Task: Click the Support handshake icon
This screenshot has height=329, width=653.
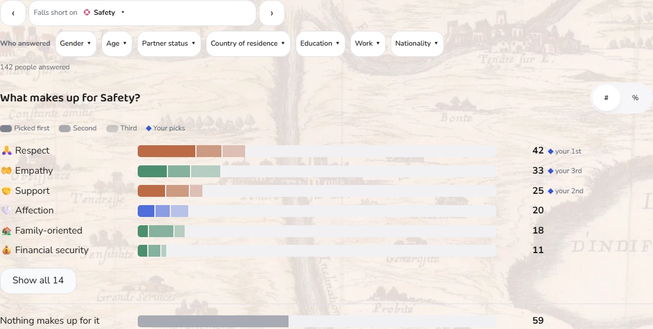Action: [x=7, y=191]
